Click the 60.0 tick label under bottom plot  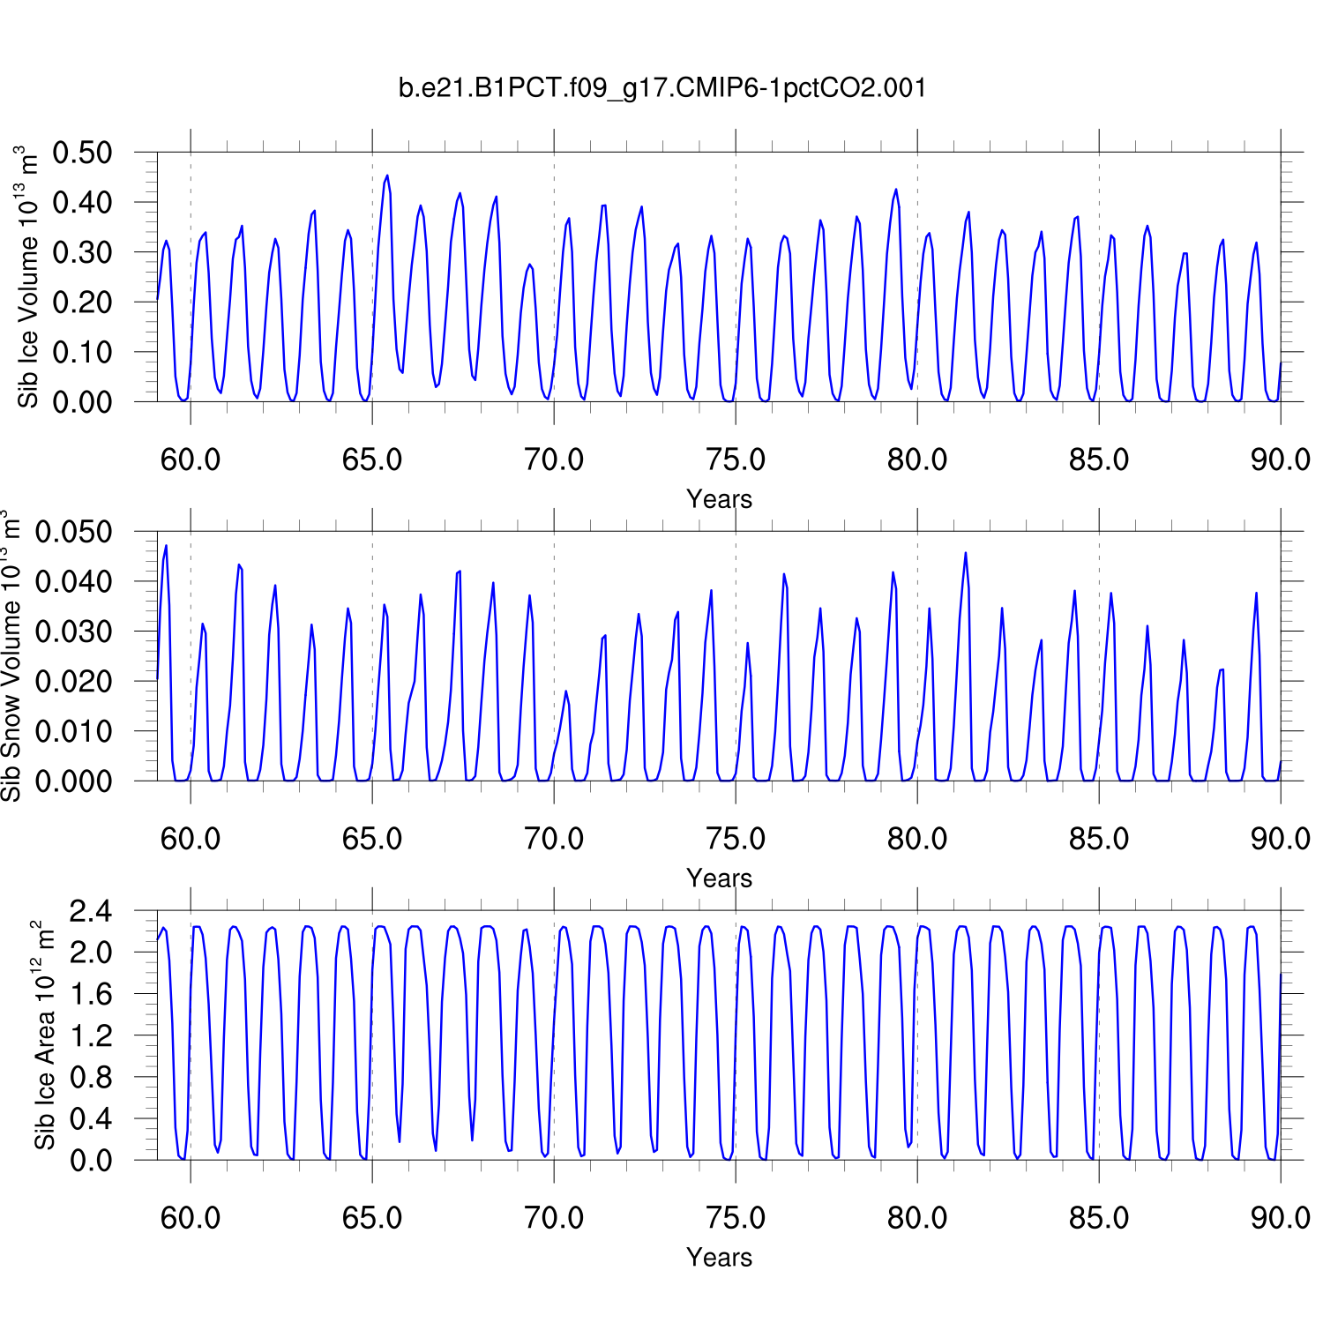pos(191,1218)
